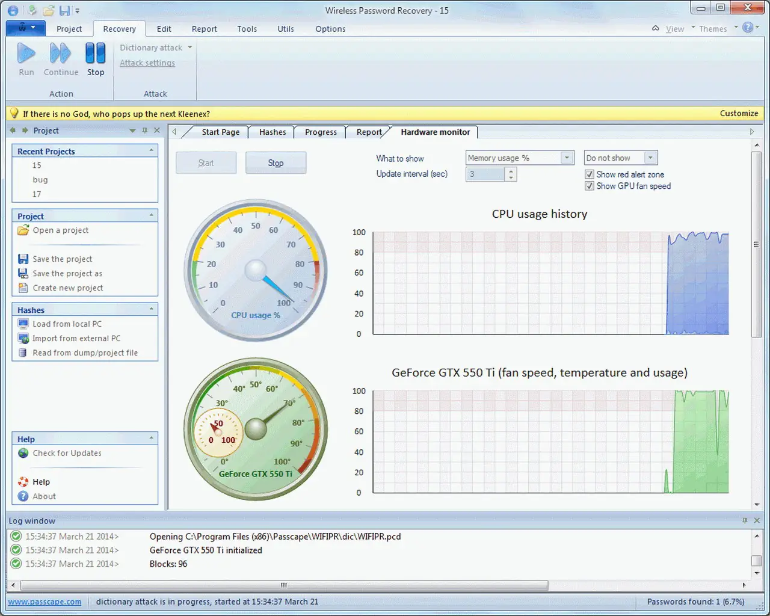Open the Do not show dropdown
The width and height of the screenshot is (770, 616).
tap(650, 158)
